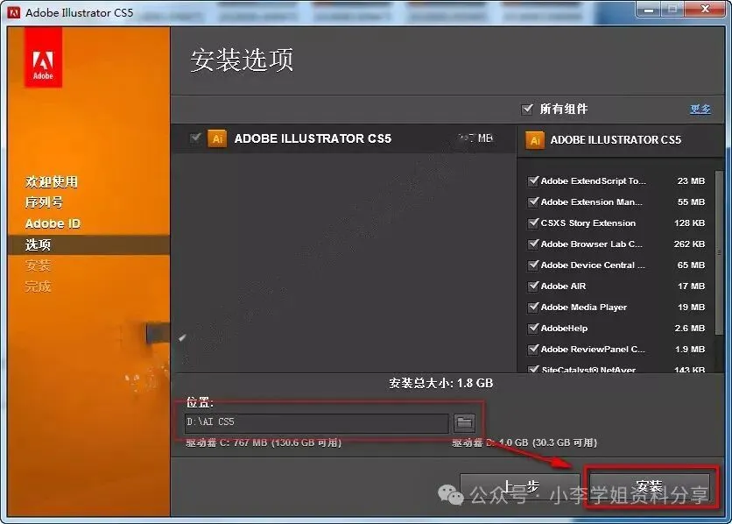The width and height of the screenshot is (732, 524).
Task: Uncheck Adobe ExtendScript Toolkit component
Action: 532,181
